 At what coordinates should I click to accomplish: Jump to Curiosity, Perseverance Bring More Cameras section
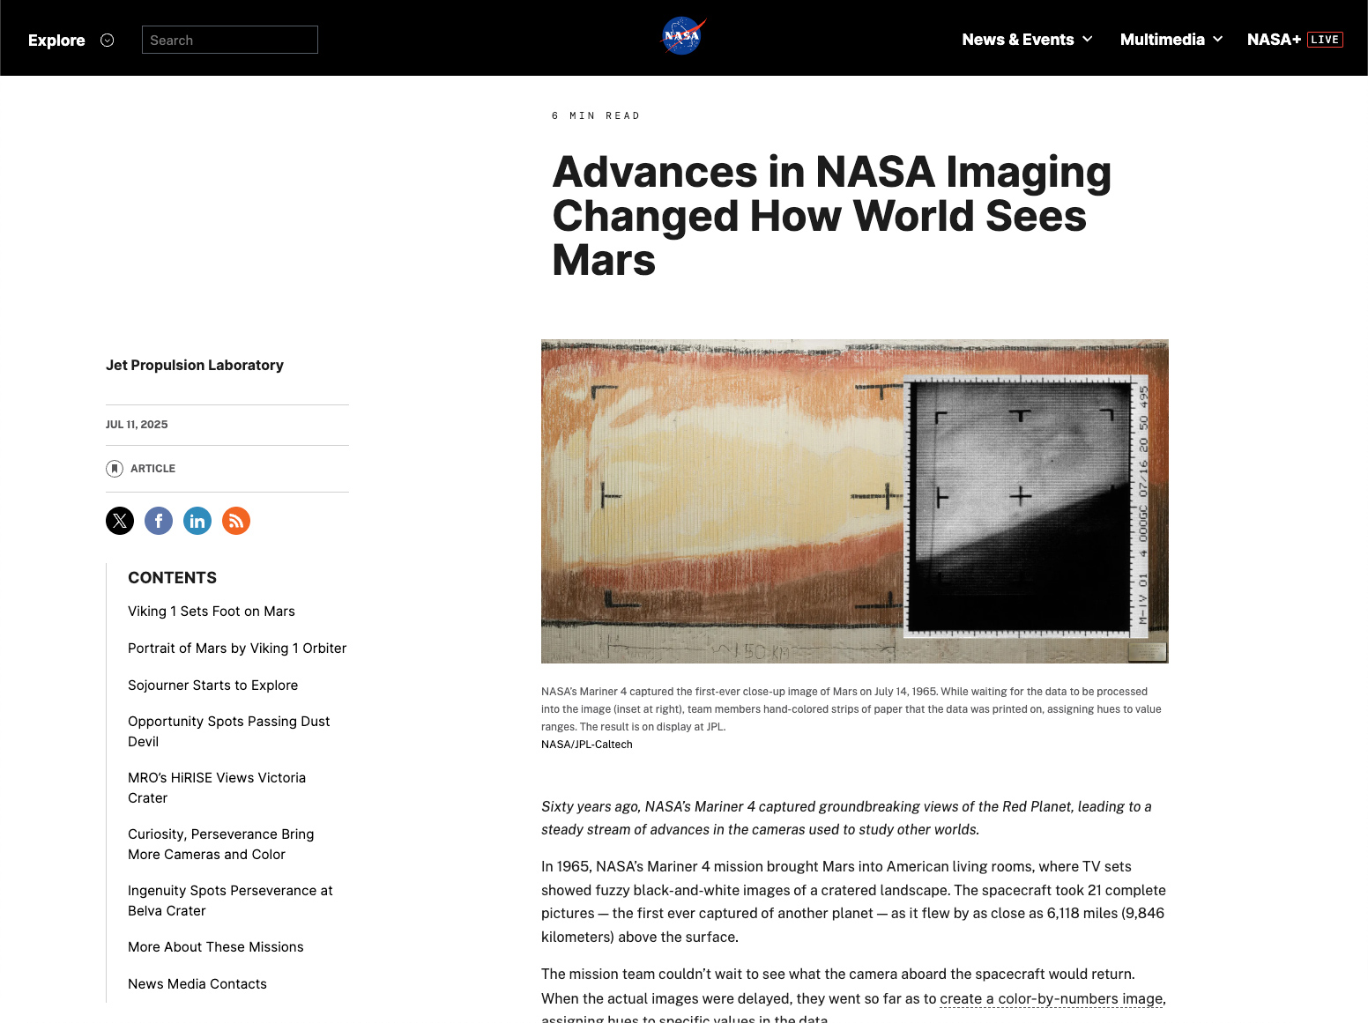221,844
